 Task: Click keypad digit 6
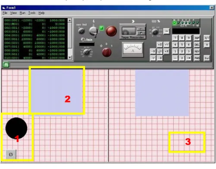point(189,45)
